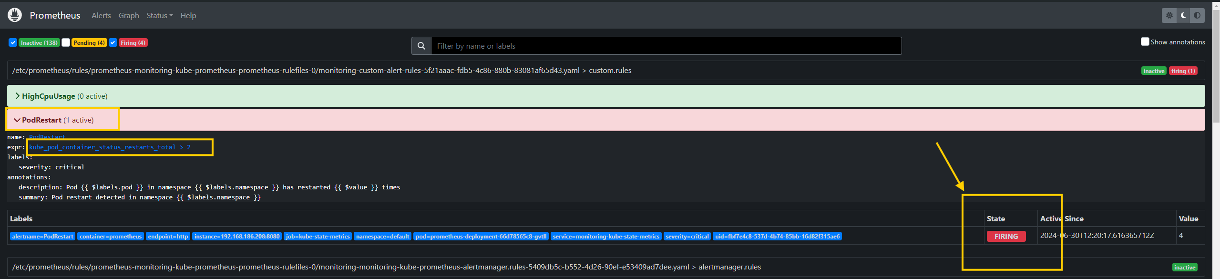Click the red Firing (4) badge
Viewport: 1220px width, 279px height.
click(x=133, y=42)
